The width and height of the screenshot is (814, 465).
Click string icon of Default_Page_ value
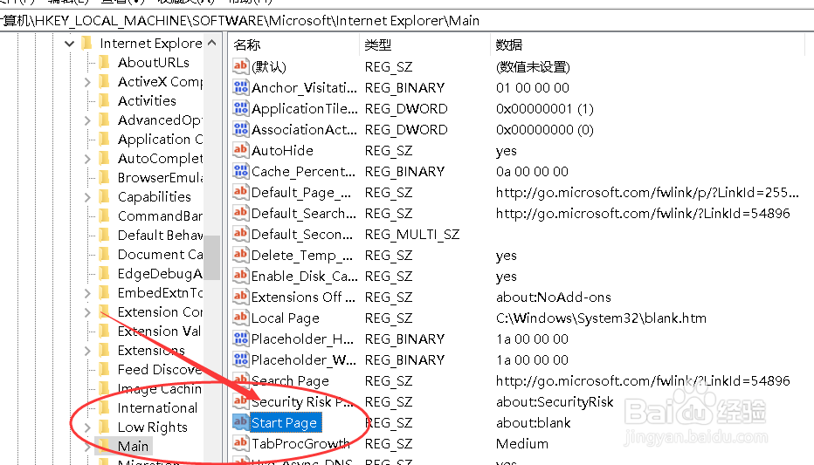(x=240, y=192)
